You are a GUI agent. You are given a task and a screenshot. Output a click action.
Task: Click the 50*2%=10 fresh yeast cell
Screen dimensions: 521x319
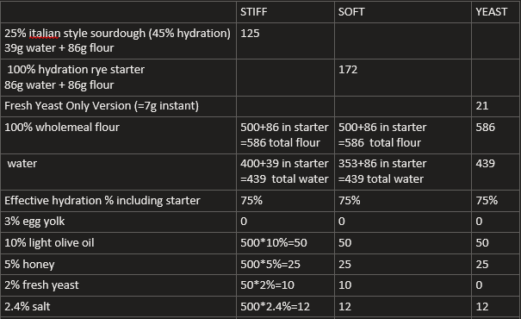click(285, 285)
